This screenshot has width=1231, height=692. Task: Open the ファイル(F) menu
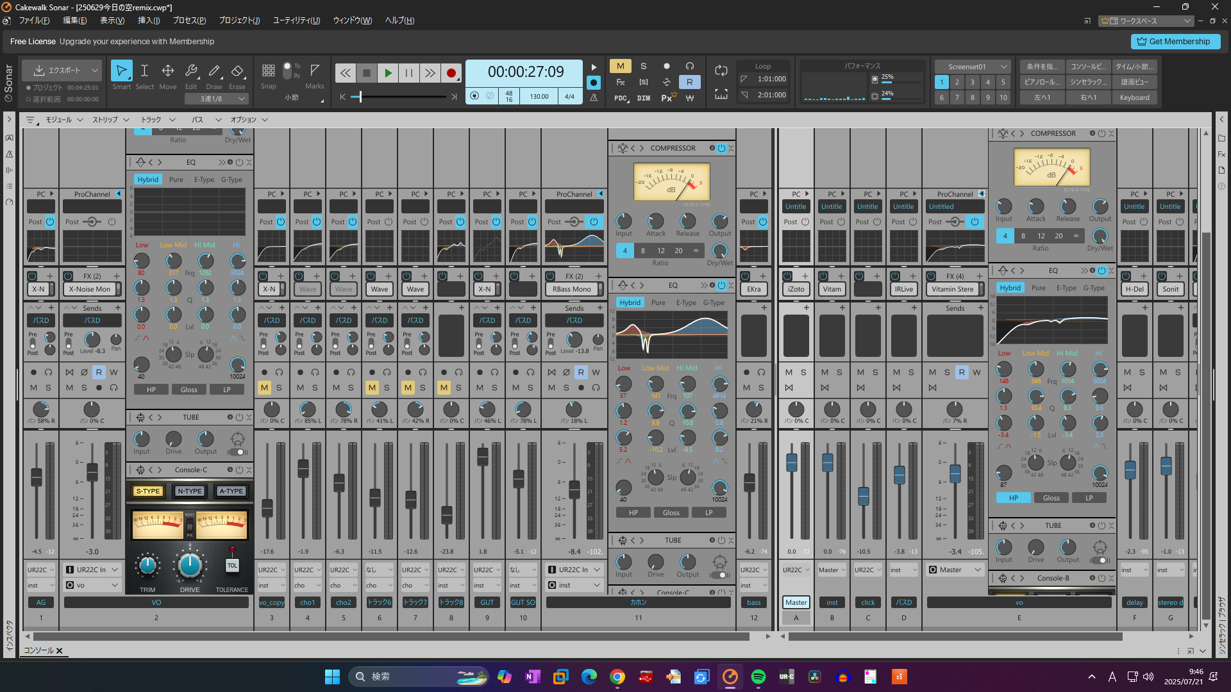[34, 21]
